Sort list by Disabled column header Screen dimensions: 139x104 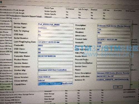(94, 10)
